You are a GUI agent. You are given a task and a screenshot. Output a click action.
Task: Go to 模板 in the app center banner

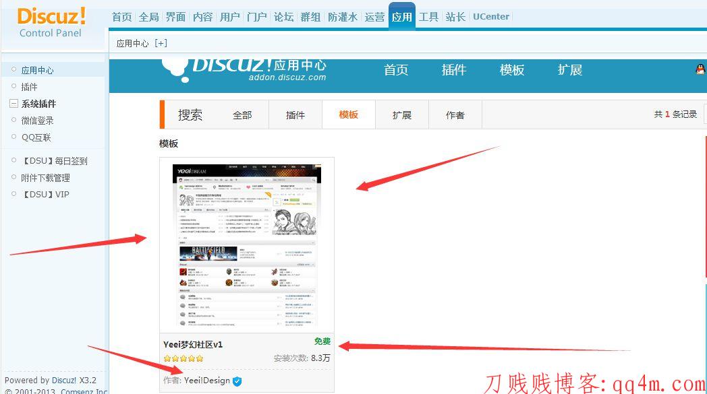pyautogui.click(x=512, y=70)
